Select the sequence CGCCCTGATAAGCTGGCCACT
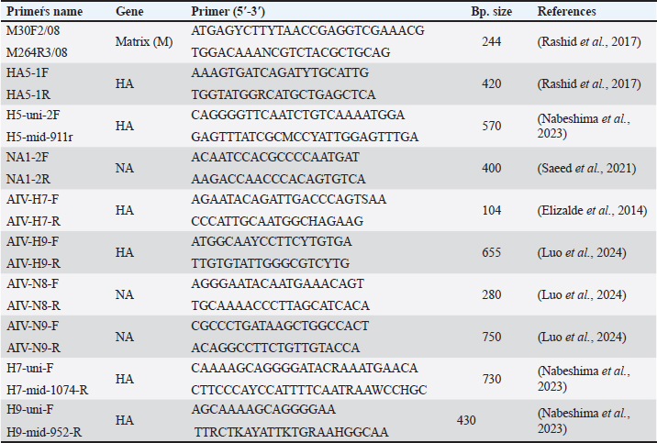This screenshot has height=443, width=657. (280, 327)
